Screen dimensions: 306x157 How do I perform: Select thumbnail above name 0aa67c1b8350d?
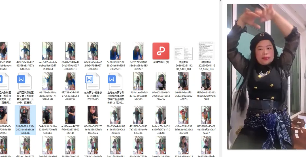click(161, 145)
